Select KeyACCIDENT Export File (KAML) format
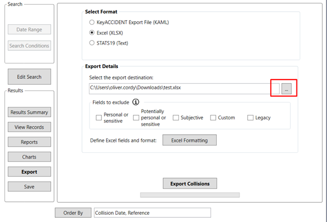327x222 pixels. tap(92, 23)
